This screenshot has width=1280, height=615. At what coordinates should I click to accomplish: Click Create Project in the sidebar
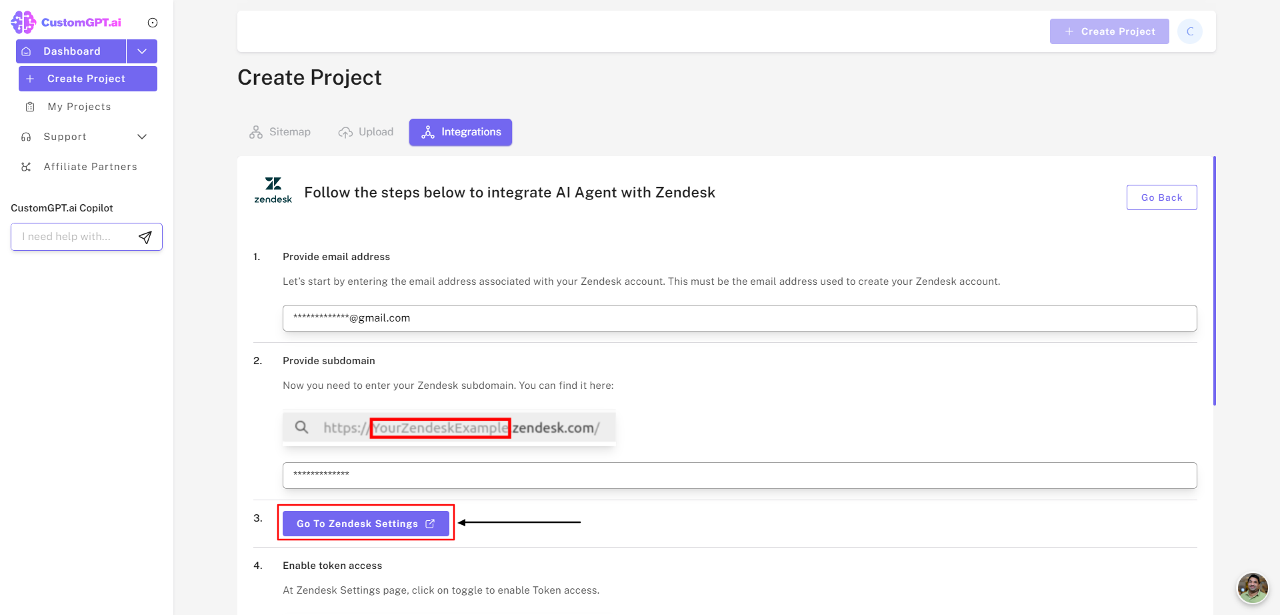pyautogui.click(x=88, y=79)
